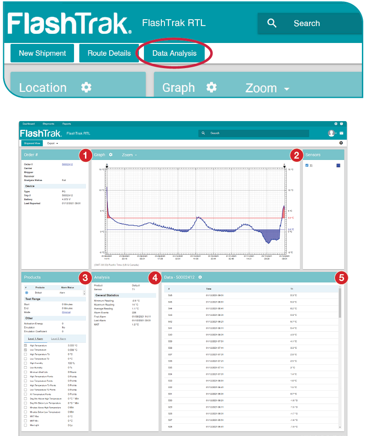Click the graph end marker labeled E
The height and width of the screenshot is (436, 366).
(284, 166)
